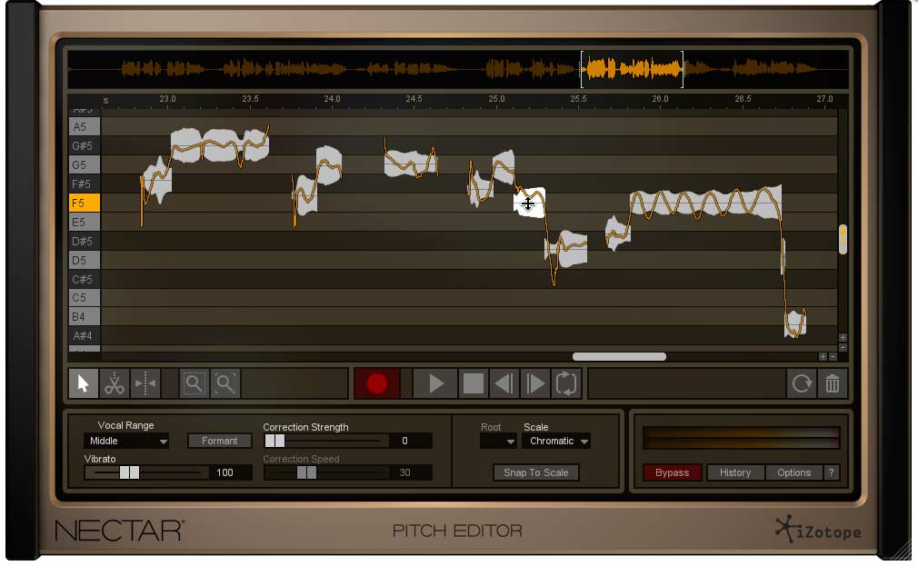Select the low note block near B4
The width and height of the screenshot is (918, 566).
point(795,323)
